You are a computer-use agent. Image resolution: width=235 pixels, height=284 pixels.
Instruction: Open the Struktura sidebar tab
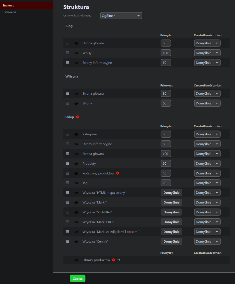[8, 5]
